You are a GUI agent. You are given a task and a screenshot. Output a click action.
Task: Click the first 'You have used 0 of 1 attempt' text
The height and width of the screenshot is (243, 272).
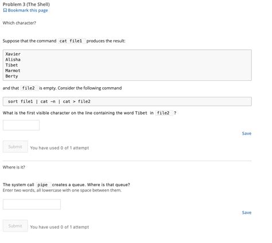click(60, 148)
